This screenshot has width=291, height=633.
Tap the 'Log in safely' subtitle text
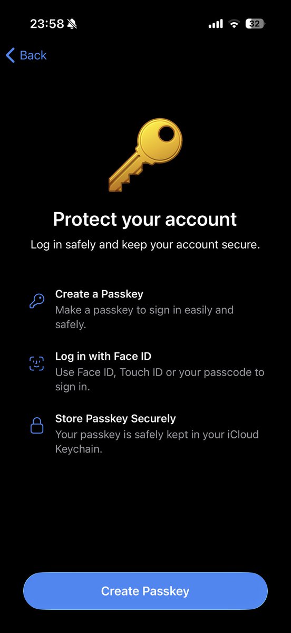(x=145, y=245)
